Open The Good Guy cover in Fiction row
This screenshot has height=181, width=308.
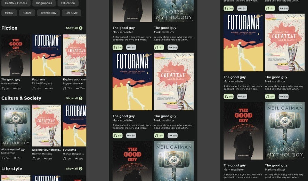point(16,55)
